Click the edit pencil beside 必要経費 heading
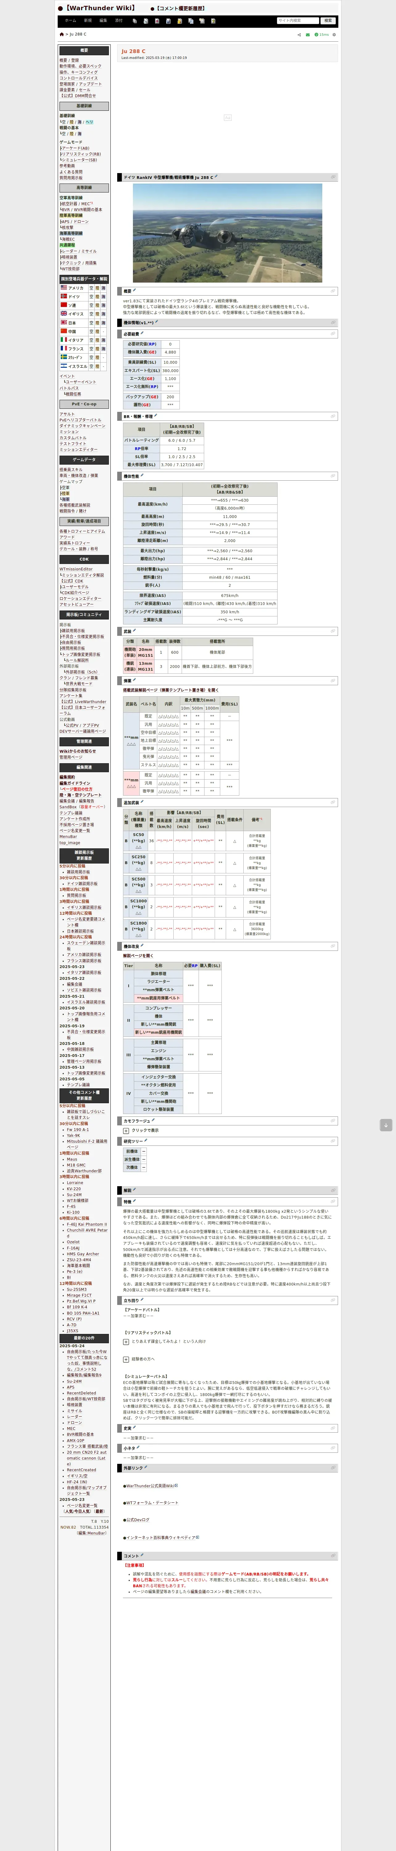Screen dimensions: 396x1851 pyautogui.click(x=142, y=333)
